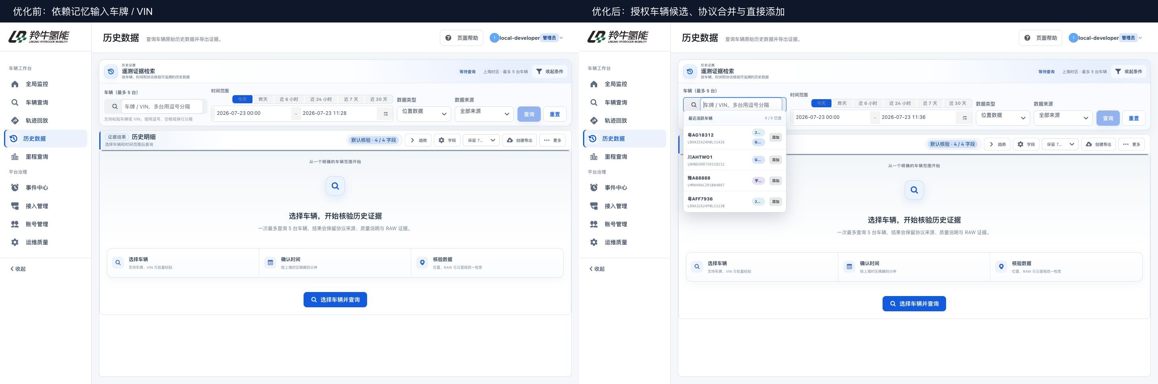Screen dimensions: 1158x384
Task: Click the 账号管理 people icon in the 优化前 sidebar
Action: pos(15,224)
